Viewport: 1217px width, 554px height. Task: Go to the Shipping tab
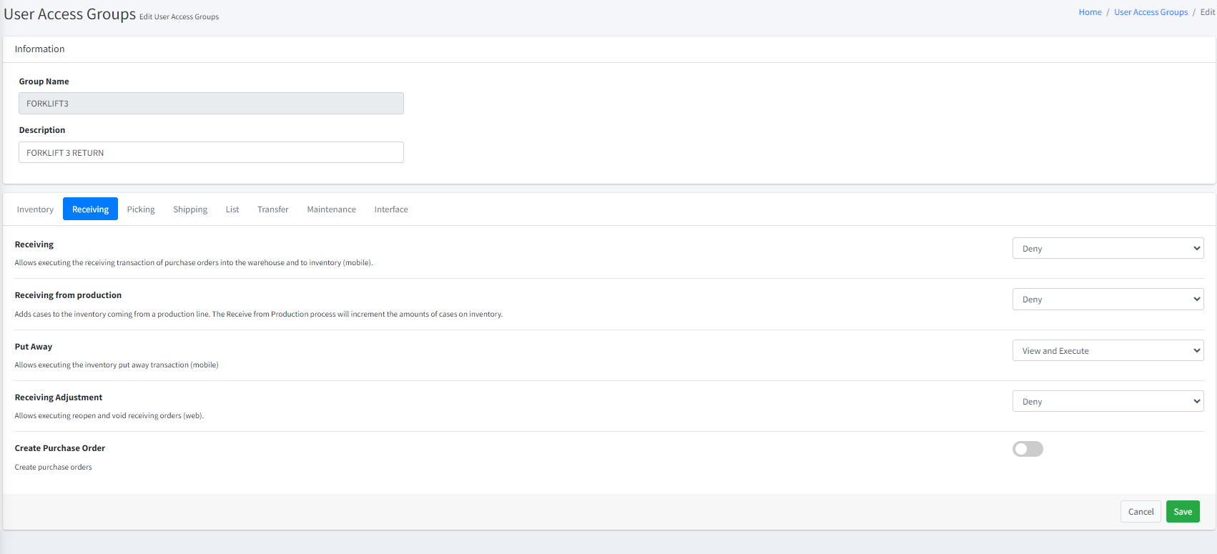(190, 209)
